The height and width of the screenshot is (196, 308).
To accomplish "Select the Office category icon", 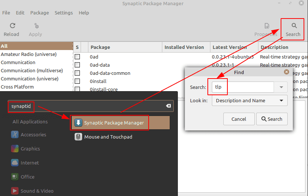I will click(x=15, y=177).
